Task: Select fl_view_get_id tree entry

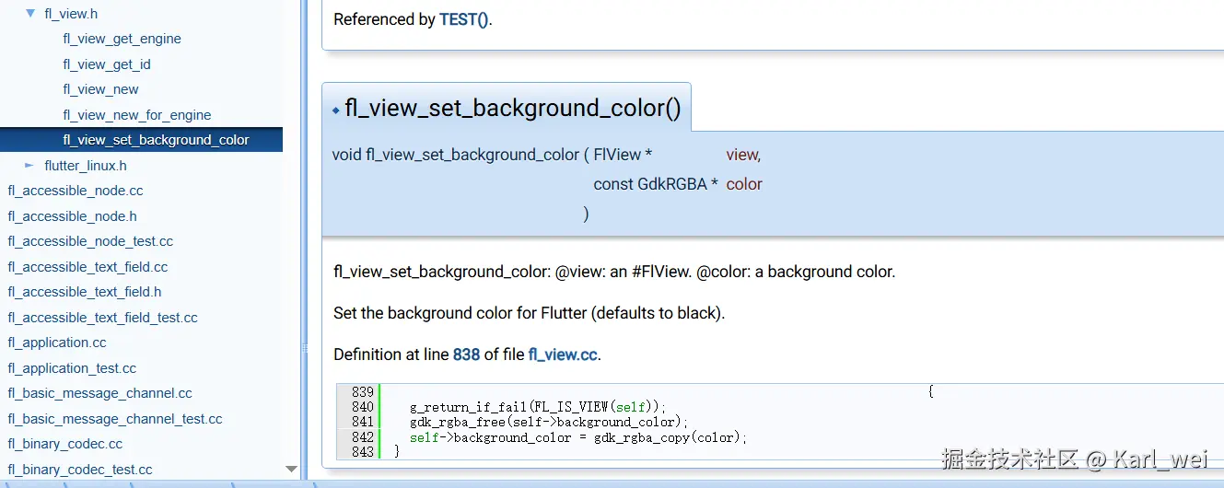Action: point(107,64)
